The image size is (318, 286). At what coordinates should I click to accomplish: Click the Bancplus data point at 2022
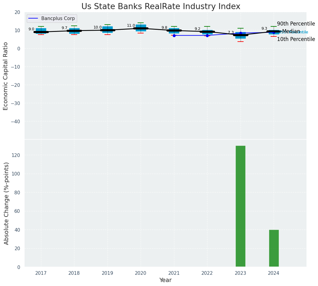[x=207, y=36]
